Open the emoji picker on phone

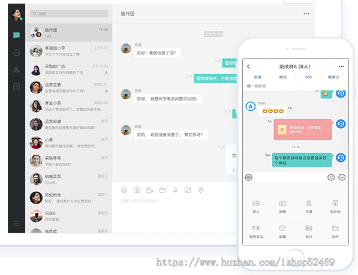(x=331, y=177)
